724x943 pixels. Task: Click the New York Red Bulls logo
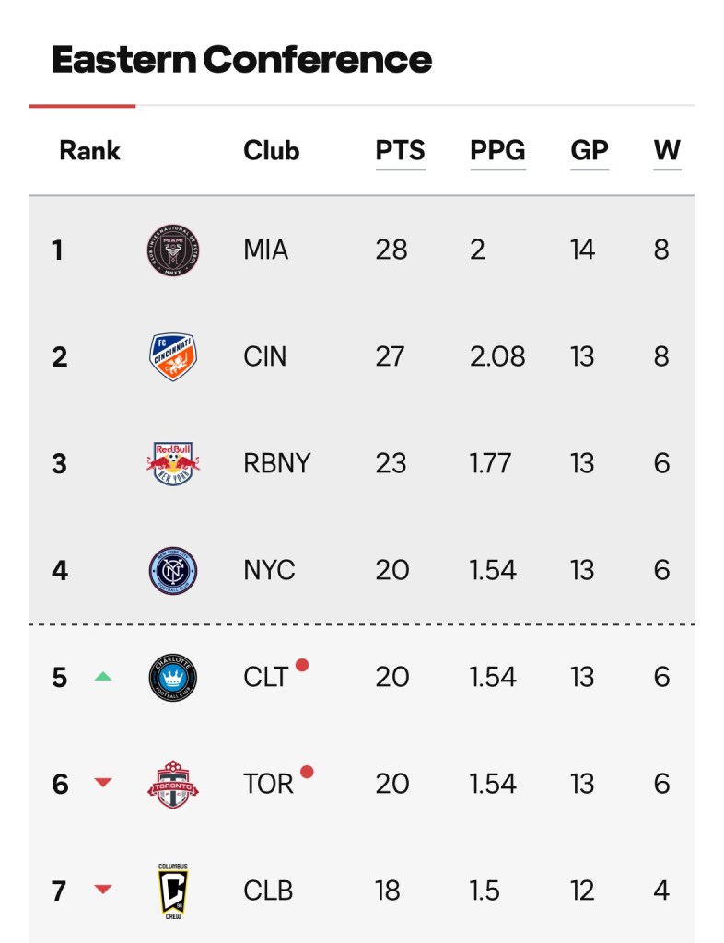click(173, 463)
